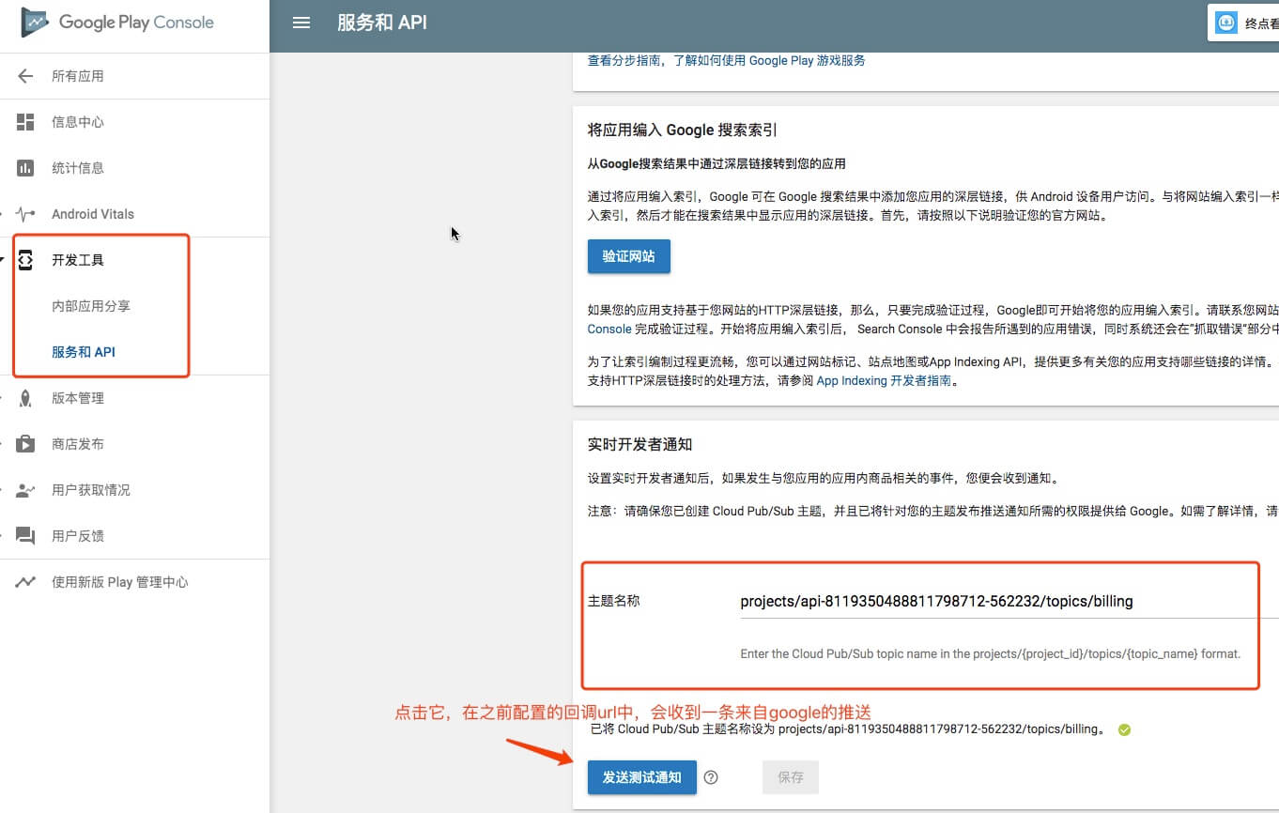Open the App Indexing 开发者指南 link
The height and width of the screenshot is (813, 1279).
(x=884, y=381)
